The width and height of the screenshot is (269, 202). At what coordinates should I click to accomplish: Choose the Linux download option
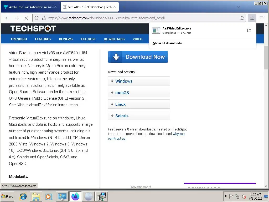pyautogui.click(x=139, y=104)
